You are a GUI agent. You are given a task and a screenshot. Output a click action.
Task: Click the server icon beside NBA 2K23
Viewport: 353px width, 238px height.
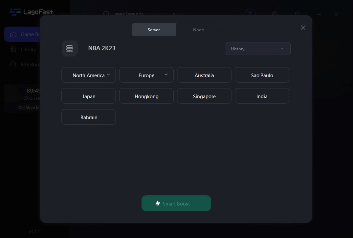[70, 48]
